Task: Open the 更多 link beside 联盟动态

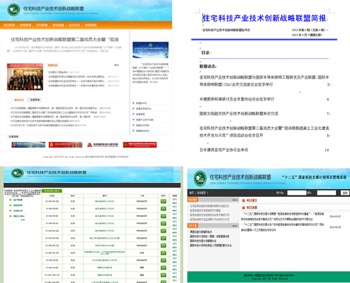Action: 117,65
